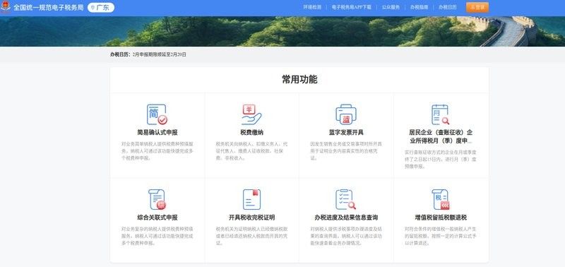
Task: Open 办税日历 in top navigation
Action: coord(448,7)
